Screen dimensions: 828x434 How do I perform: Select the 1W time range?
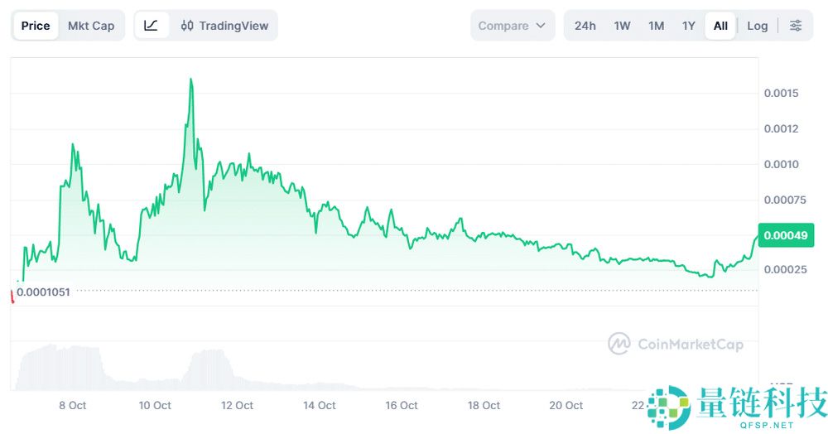pos(622,26)
